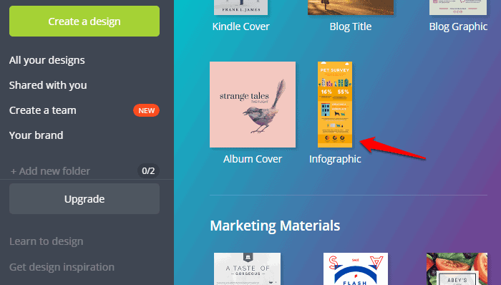Open the A Taste Of Gorgeous template
The image size is (501, 285).
tap(248, 269)
